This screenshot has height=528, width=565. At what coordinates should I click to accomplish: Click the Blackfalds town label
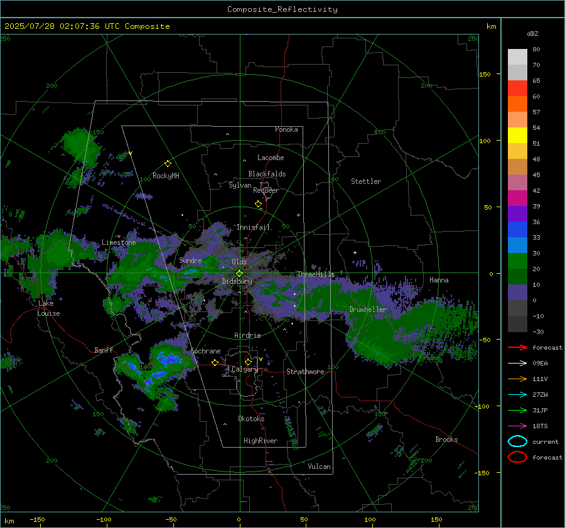point(267,174)
